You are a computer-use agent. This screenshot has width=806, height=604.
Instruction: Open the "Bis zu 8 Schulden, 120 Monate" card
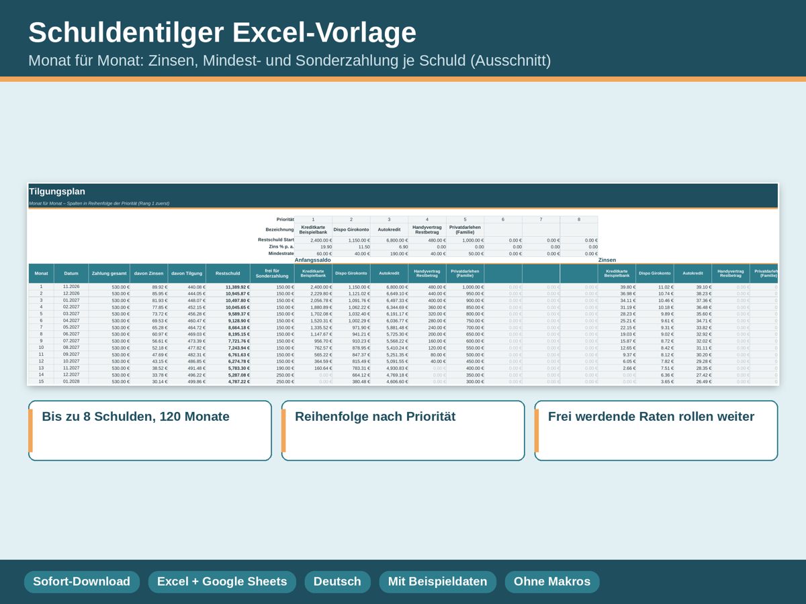150,431
